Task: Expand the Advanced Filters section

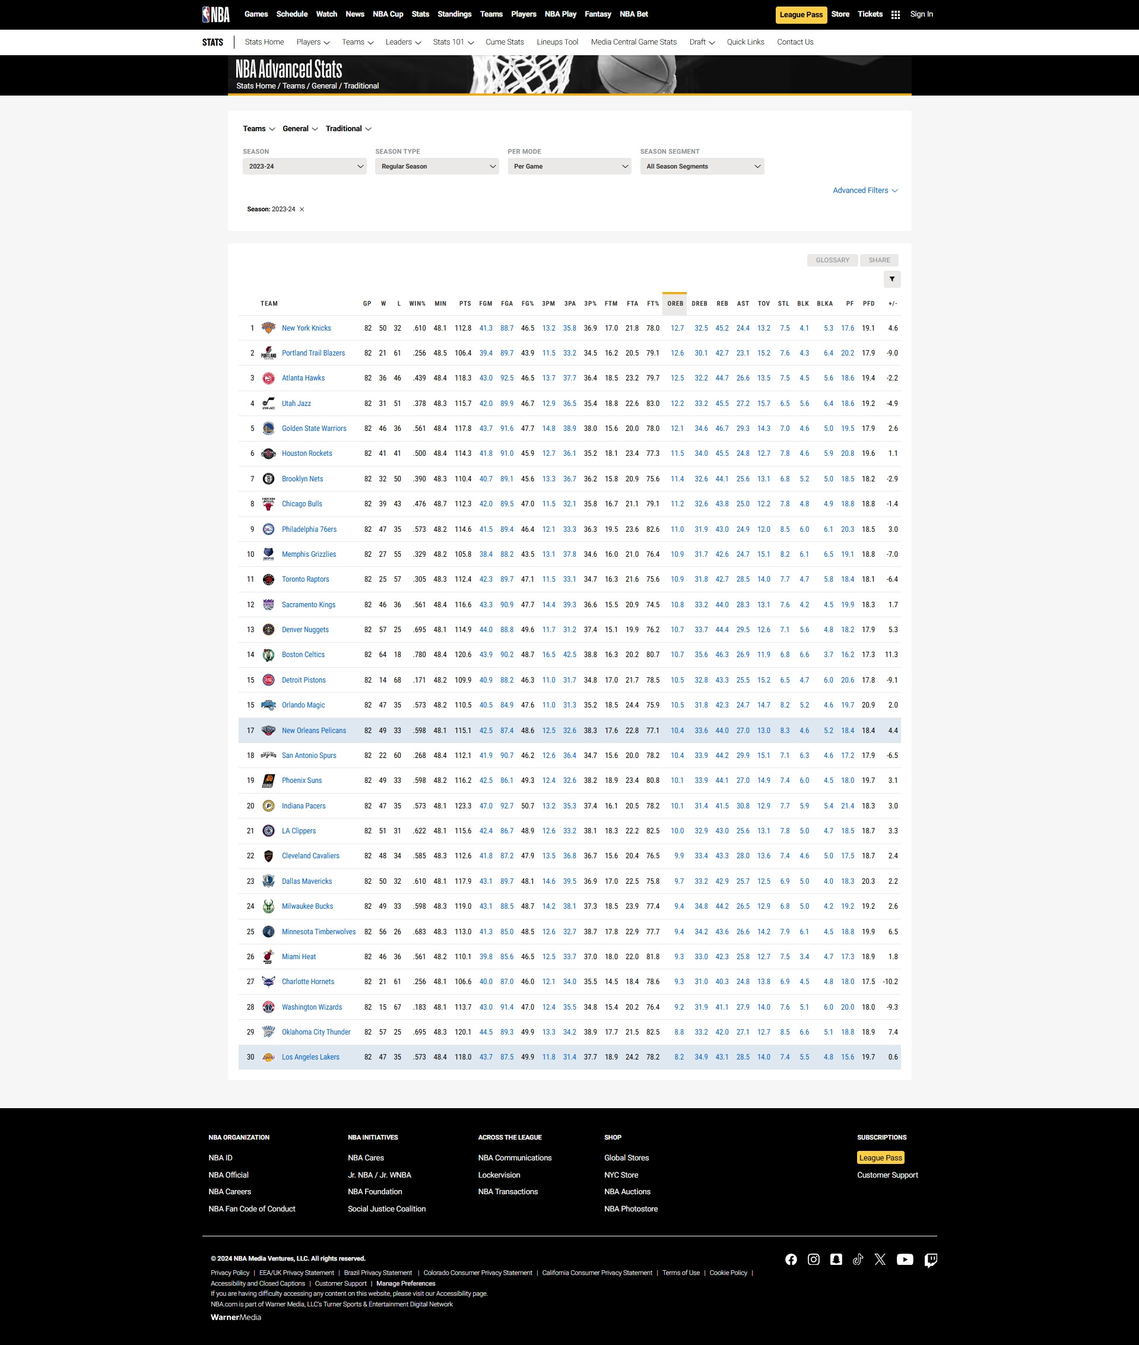Action: [x=865, y=191]
